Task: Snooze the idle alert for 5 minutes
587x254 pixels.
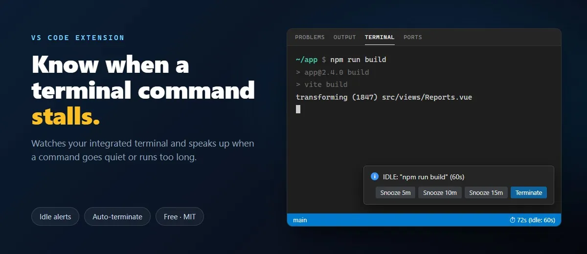Action: 395,192
